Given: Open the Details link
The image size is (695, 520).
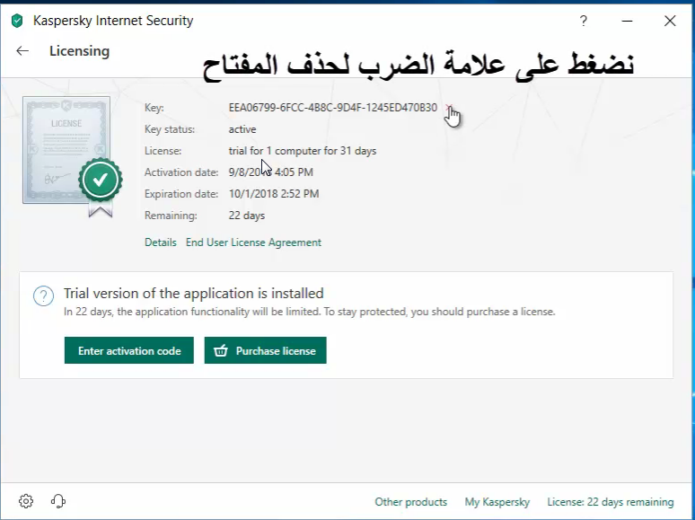Looking at the screenshot, I should 161,242.
